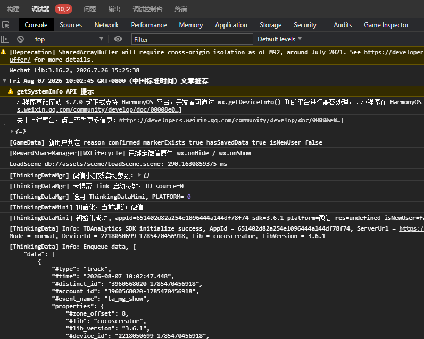The width and height of the screenshot is (424, 339).
Task: Open the Memory tab
Action: [190, 25]
